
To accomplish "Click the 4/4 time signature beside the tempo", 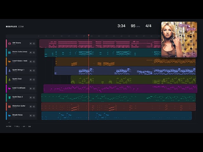I will [148, 26].
